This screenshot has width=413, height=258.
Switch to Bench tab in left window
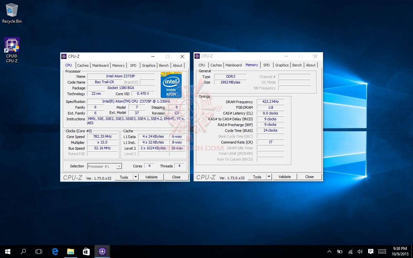point(164,65)
